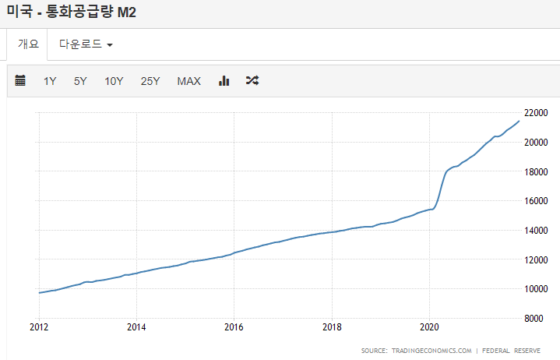Switch chart type with bar chart icon

224,81
